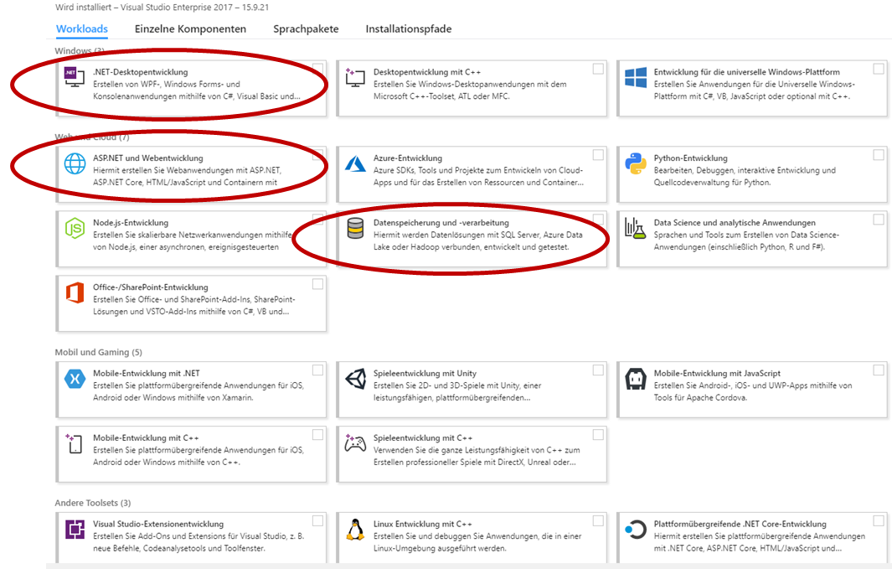Click the globe icon for ASP.NET und Webentwicklung
The height and width of the screenshot is (569, 892).
click(75, 163)
